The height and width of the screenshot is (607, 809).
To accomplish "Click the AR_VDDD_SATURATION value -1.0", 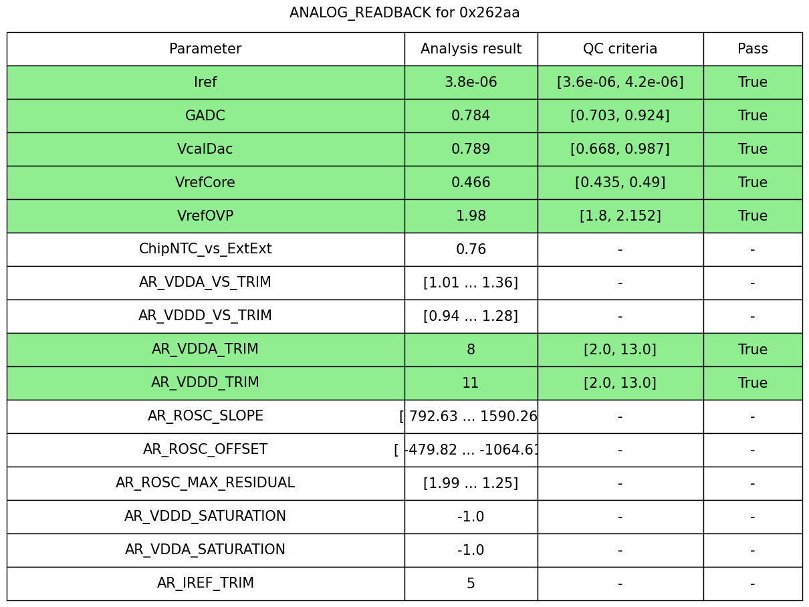I will tap(471, 517).
